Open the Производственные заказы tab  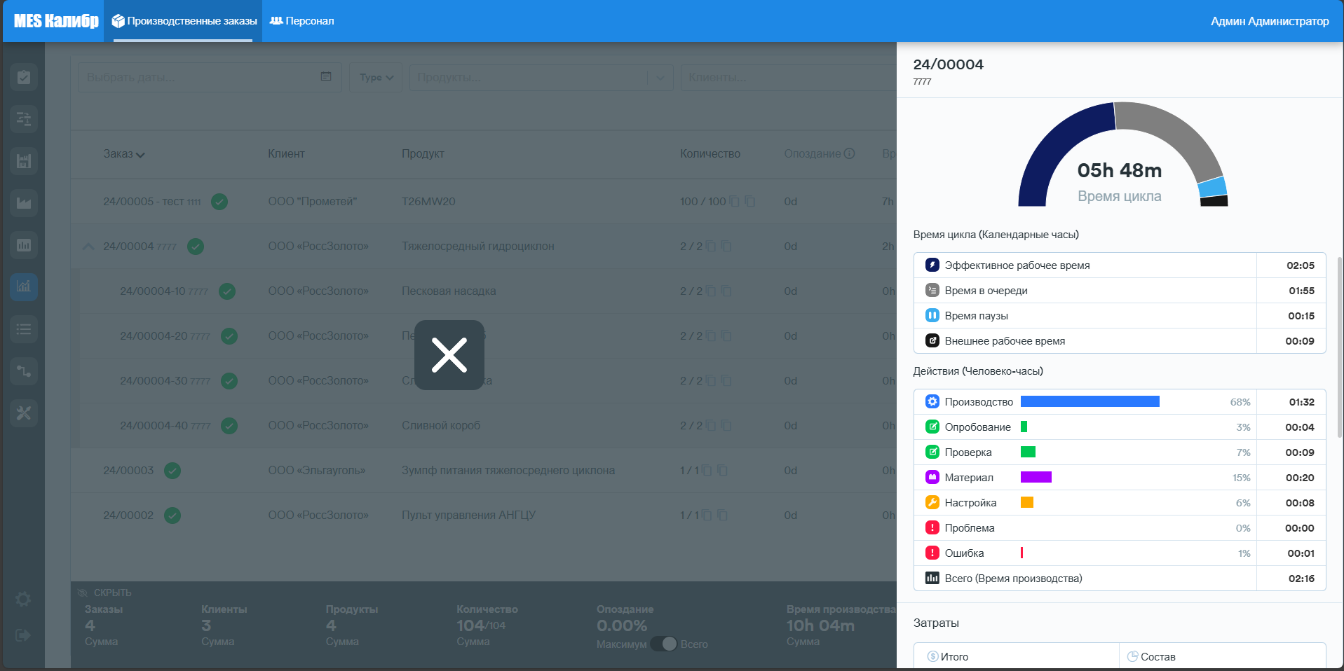click(x=184, y=21)
